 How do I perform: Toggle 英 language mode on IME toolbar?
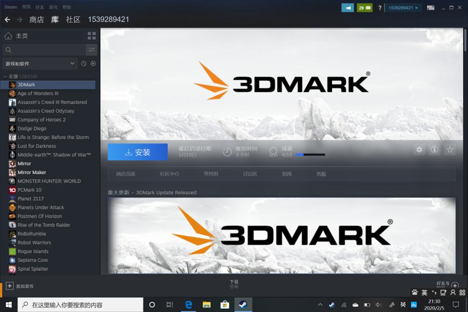pyautogui.click(x=424, y=293)
